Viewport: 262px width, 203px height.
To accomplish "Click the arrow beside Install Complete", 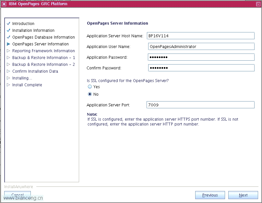I will (8, 85).
